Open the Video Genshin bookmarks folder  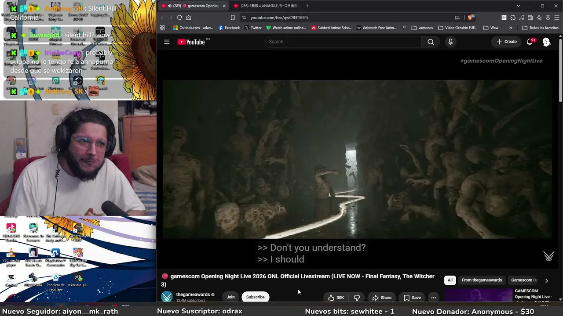(457, 28)
